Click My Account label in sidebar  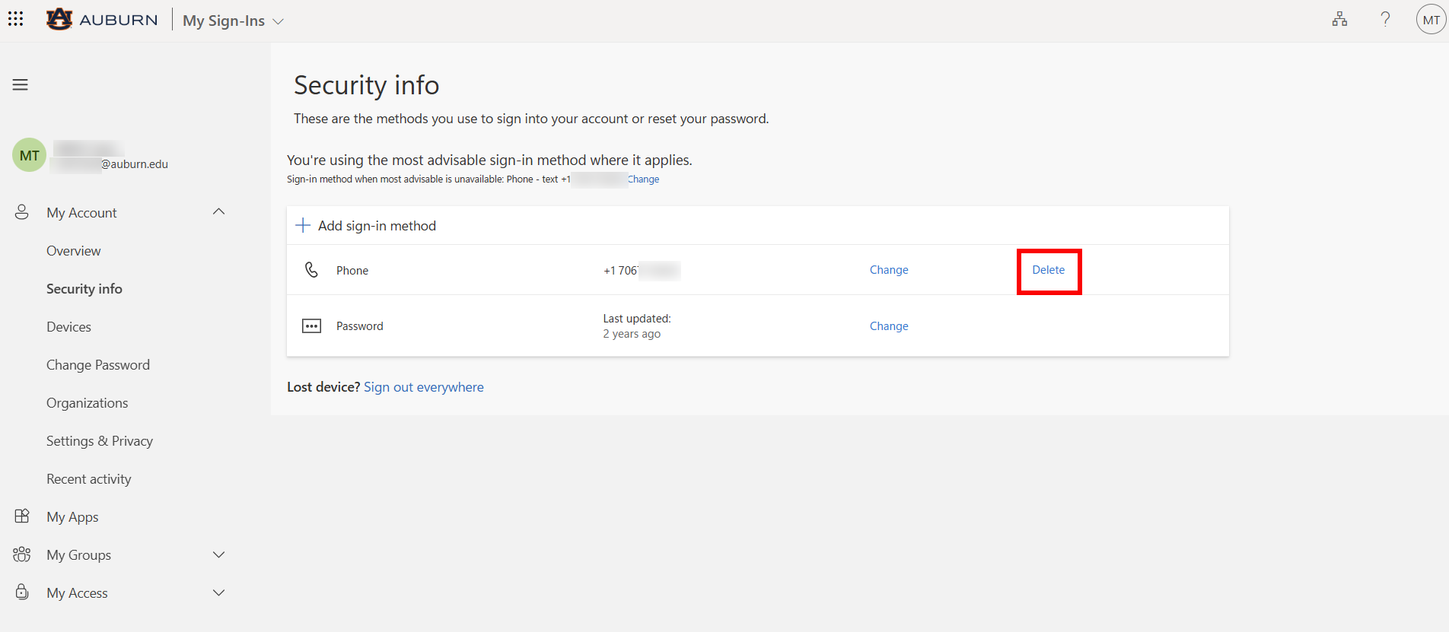click(x=81, y=213)
